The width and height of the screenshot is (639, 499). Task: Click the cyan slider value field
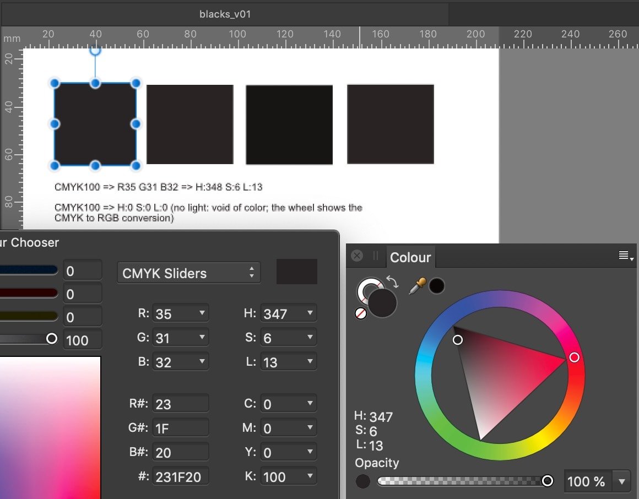click(83, 271)
